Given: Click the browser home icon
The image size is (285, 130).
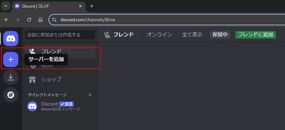Looking at the screenshot, I should tap(41, 20).
